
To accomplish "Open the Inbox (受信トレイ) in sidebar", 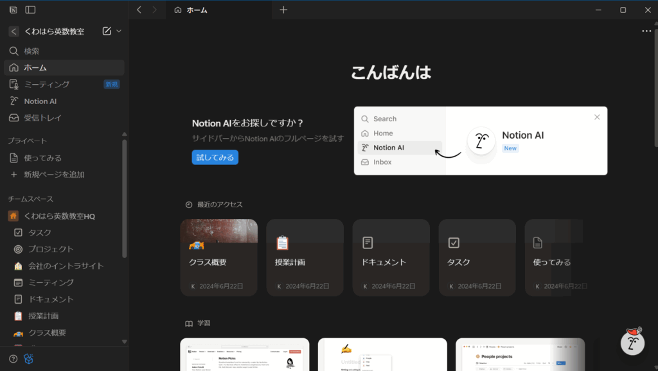I will [42, 117].
